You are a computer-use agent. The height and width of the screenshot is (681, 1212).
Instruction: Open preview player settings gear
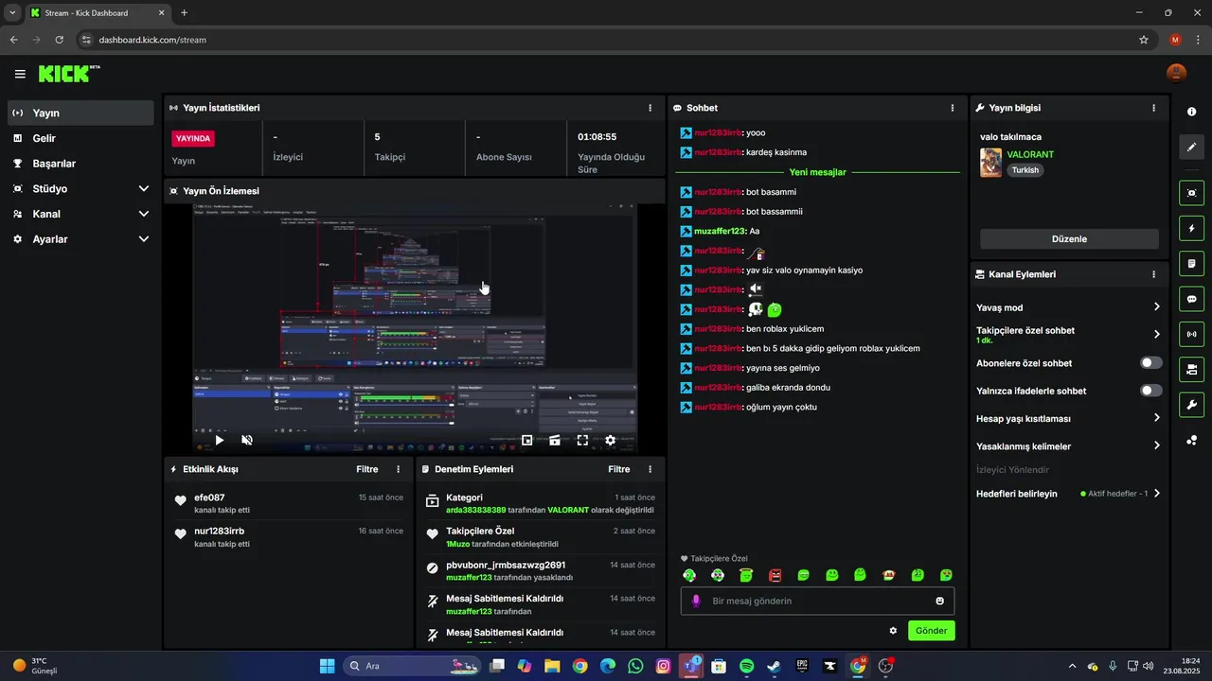click(610, 440)
